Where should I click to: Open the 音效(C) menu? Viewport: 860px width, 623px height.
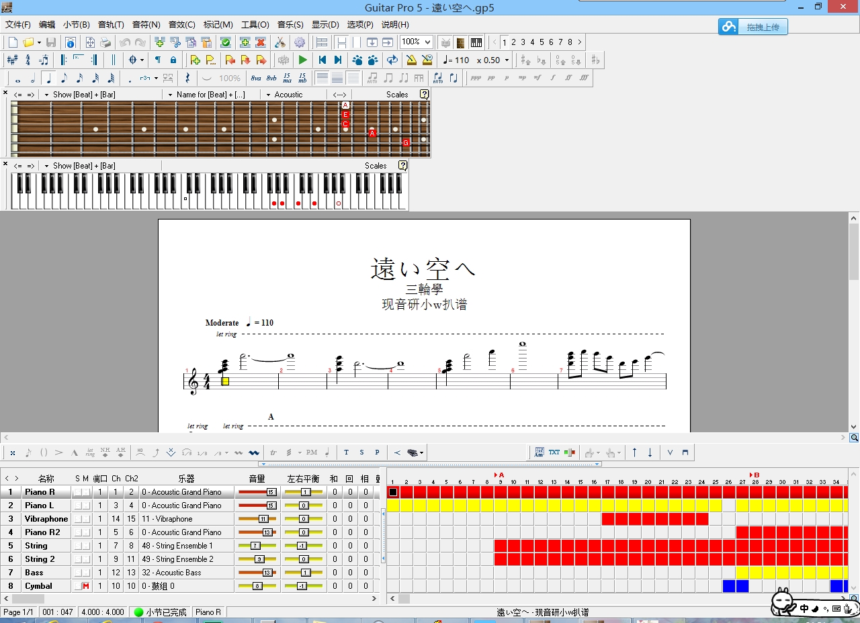tap(181, 25)
